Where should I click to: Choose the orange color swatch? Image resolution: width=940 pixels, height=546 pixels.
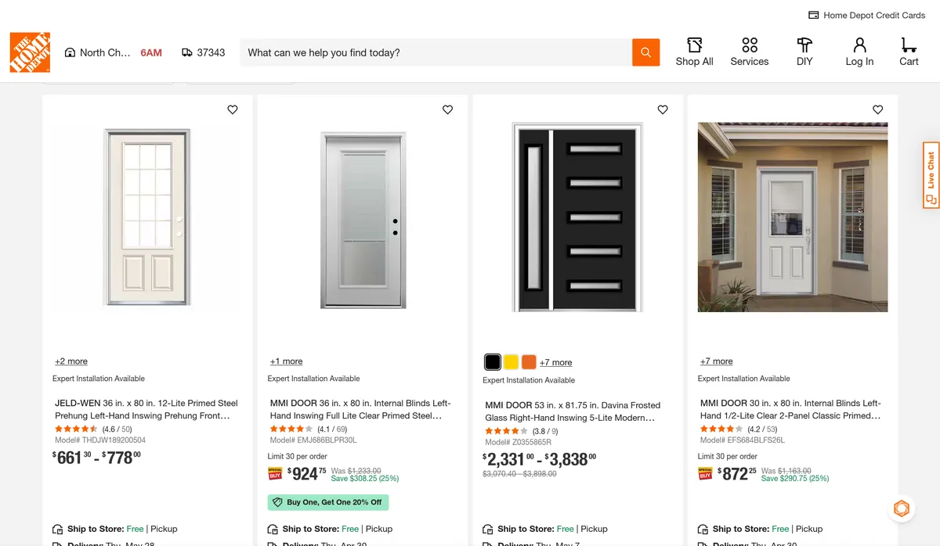(530, 362)
